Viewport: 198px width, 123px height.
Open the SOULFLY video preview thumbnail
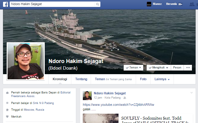[x=101, y=118]
